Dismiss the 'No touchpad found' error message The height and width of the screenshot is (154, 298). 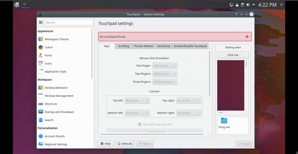(x=247, y=37)
